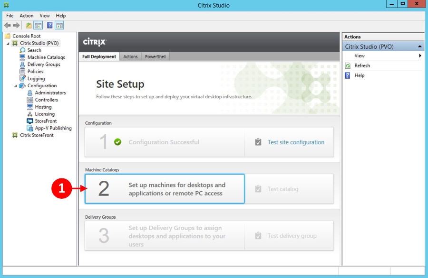Click the Console Root folder icon

(7, 36)
